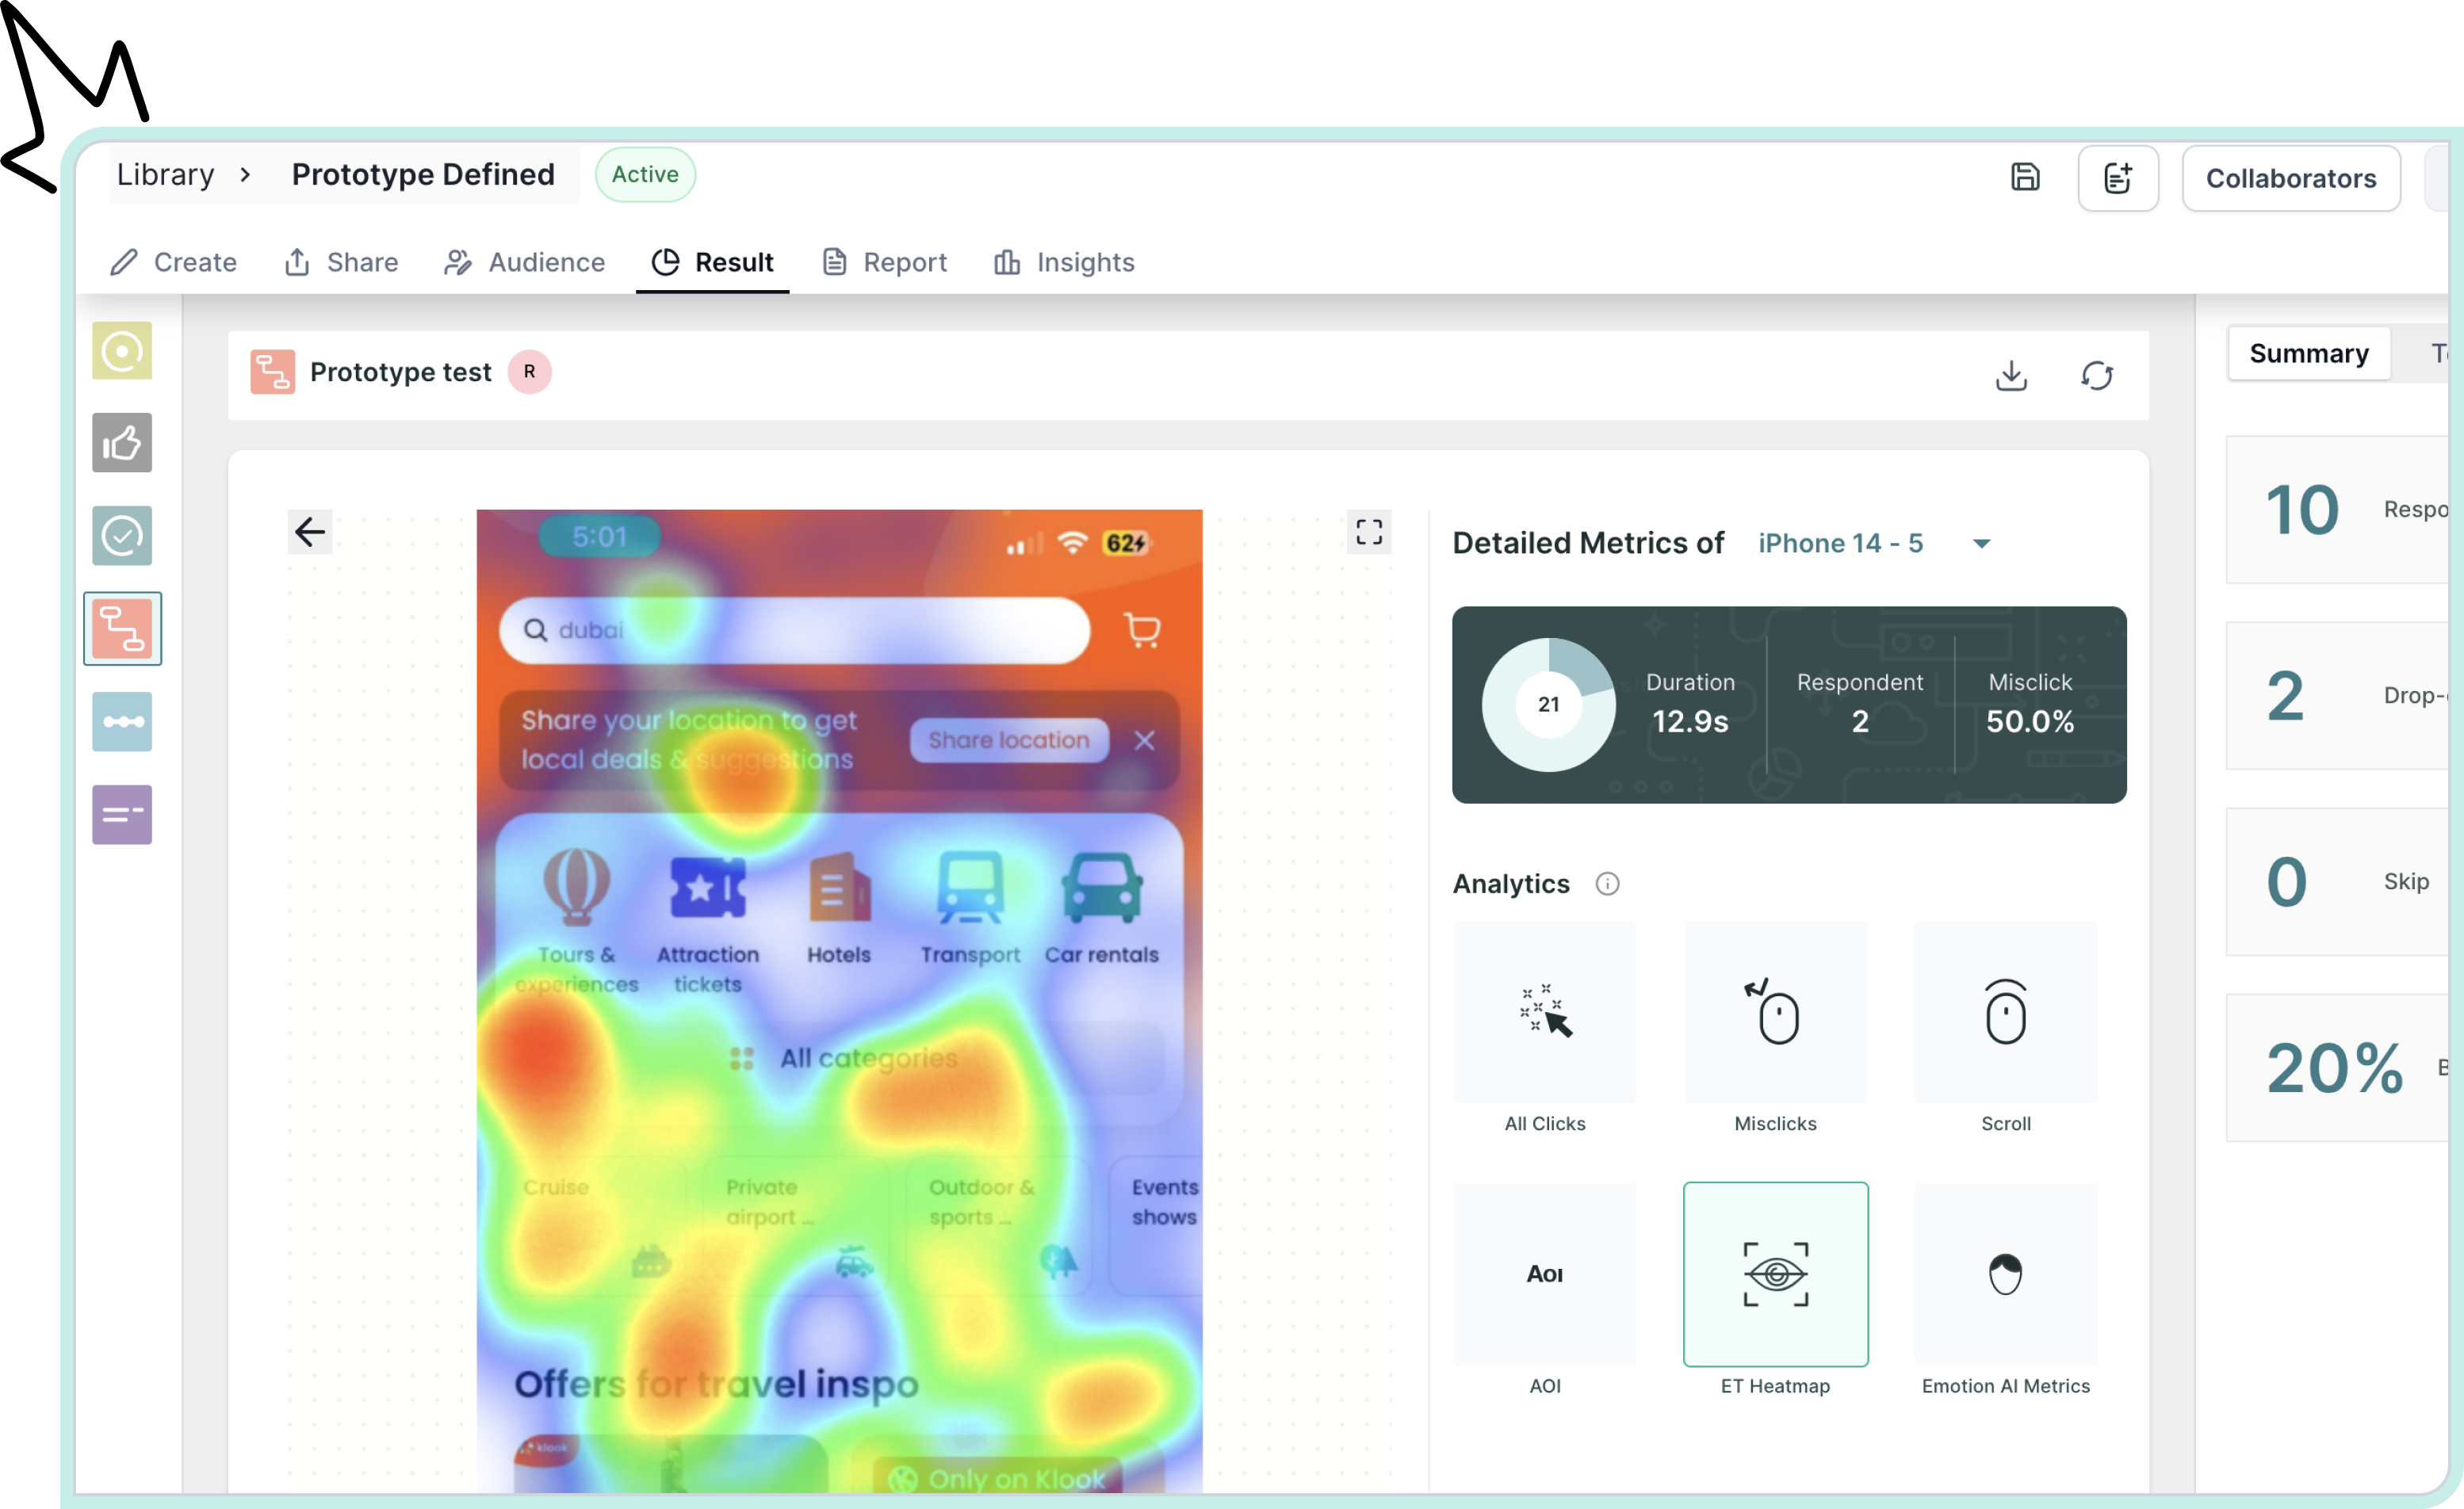The height and width of the screenshot is (1509, 2464).
Task: Click the Duration 12.9s metric
Action: pyautogui.click(x=1690, y=704)
